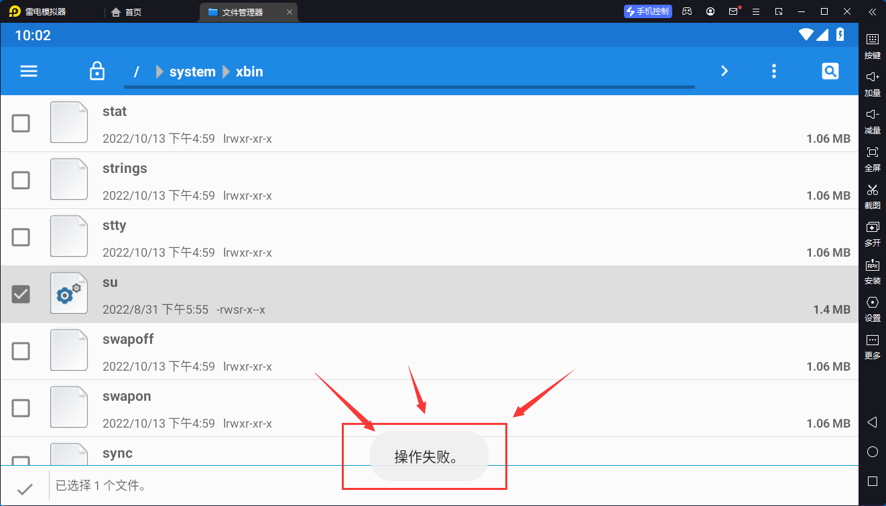Image resolution: width=886 pixels, height=506 pixels.
Task: Open the three-dot overflow menu
Action: click(774, 71)
